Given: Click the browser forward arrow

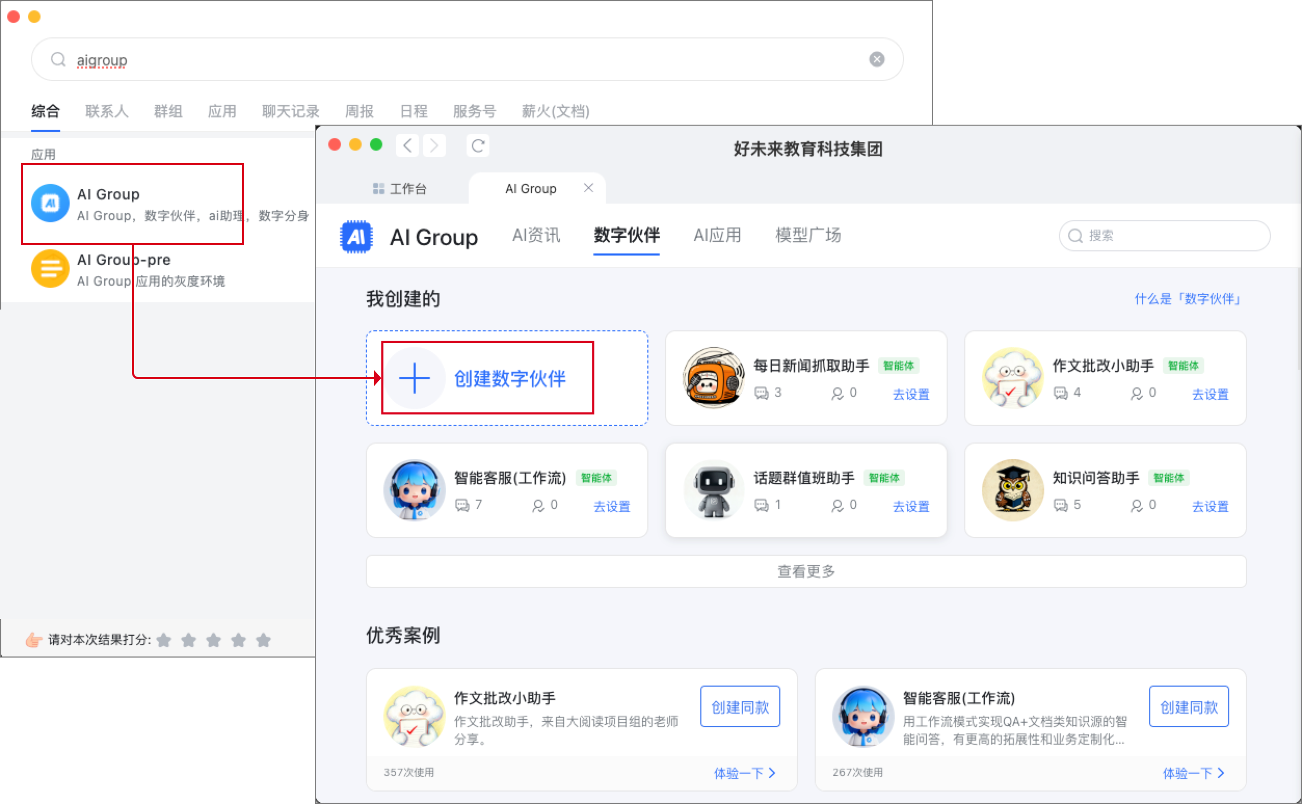Looking at the screenshot, I should click(x=434, y=146).
